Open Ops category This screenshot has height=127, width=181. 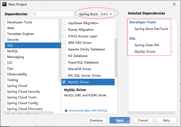click(32, 68)
